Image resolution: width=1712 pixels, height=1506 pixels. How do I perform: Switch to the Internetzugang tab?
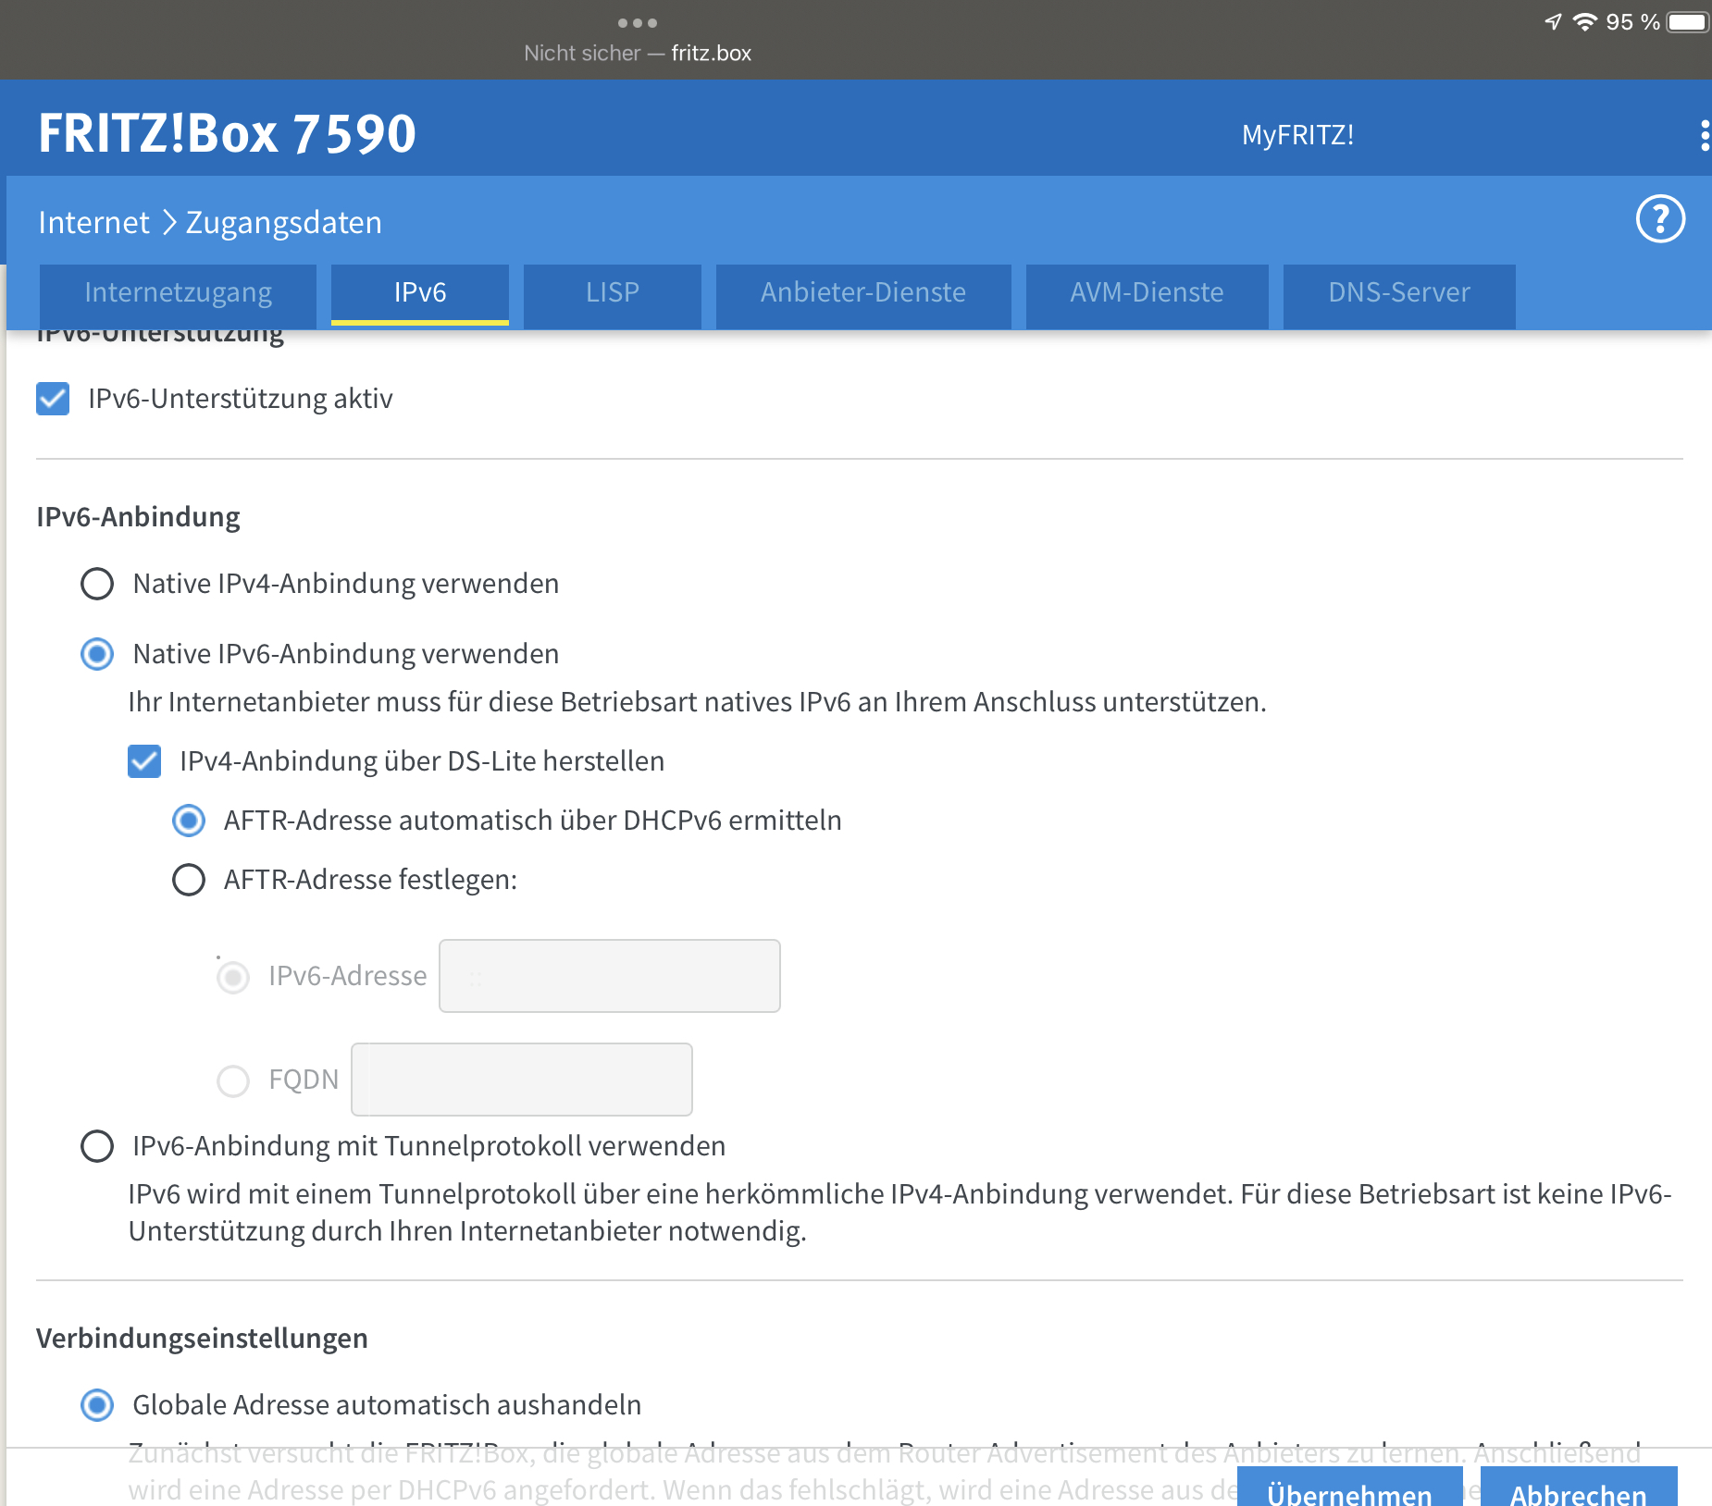[178, 295]
